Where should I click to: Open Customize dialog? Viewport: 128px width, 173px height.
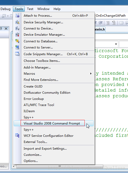pyautogui.click(x=54, y=155)
